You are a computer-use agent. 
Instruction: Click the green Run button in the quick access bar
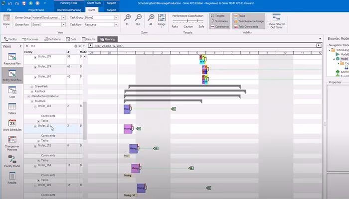[x=31, y=3]
